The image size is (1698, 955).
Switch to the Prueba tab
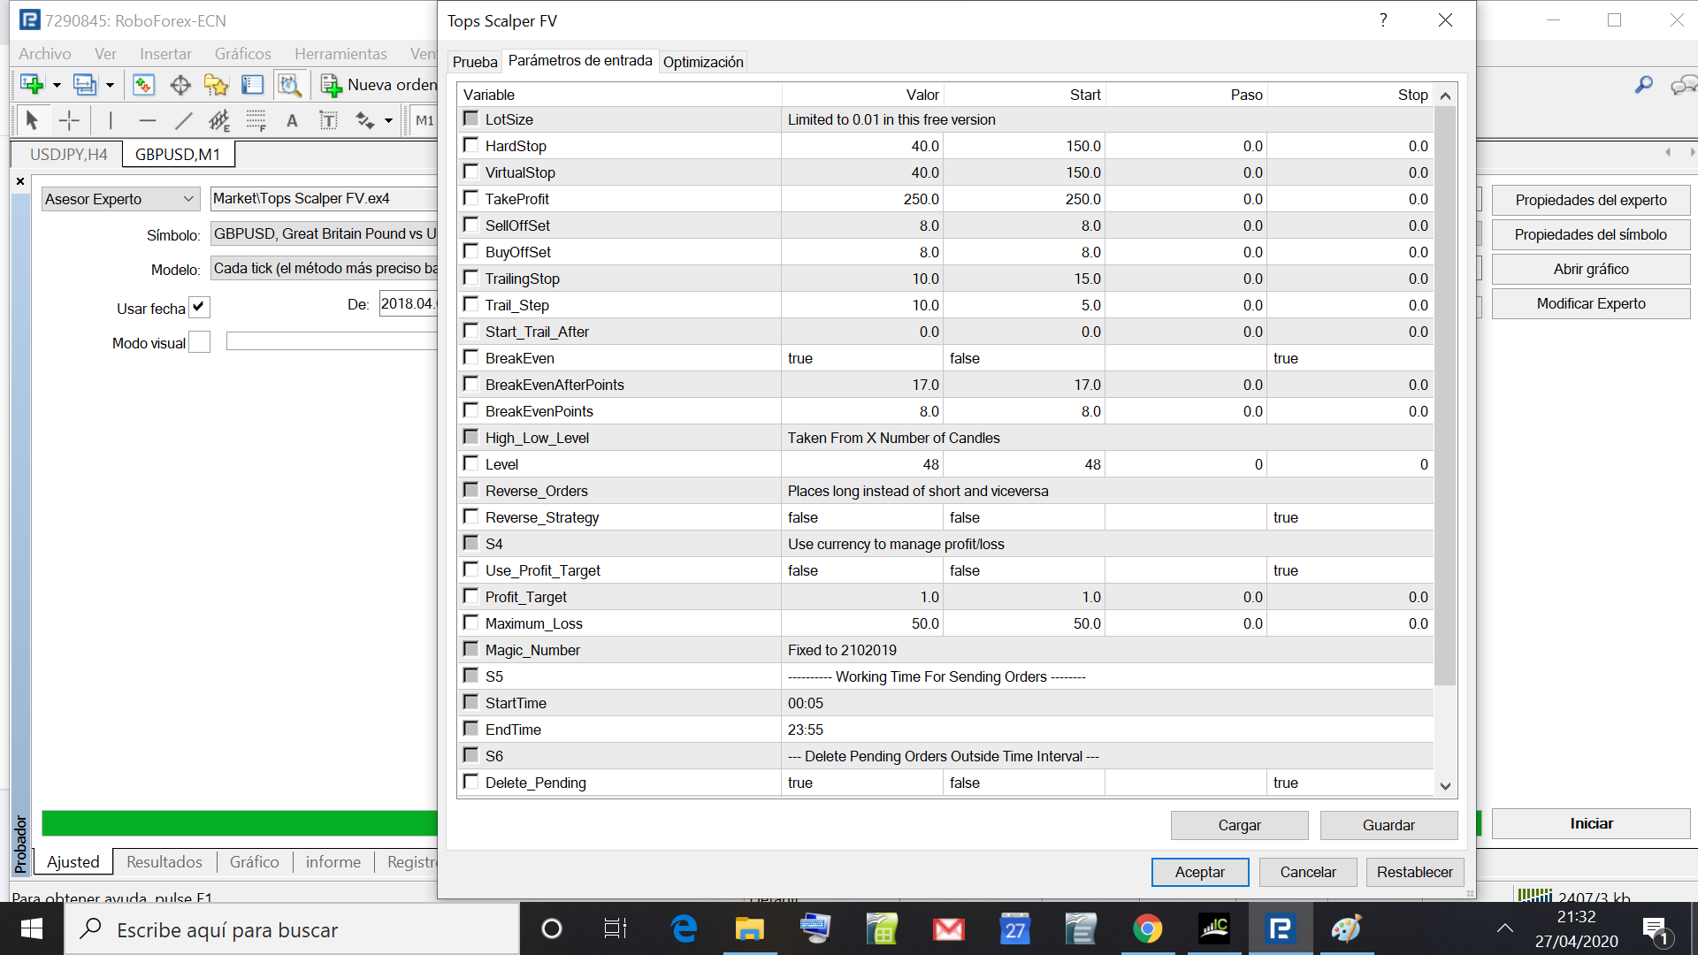[475, 62]
